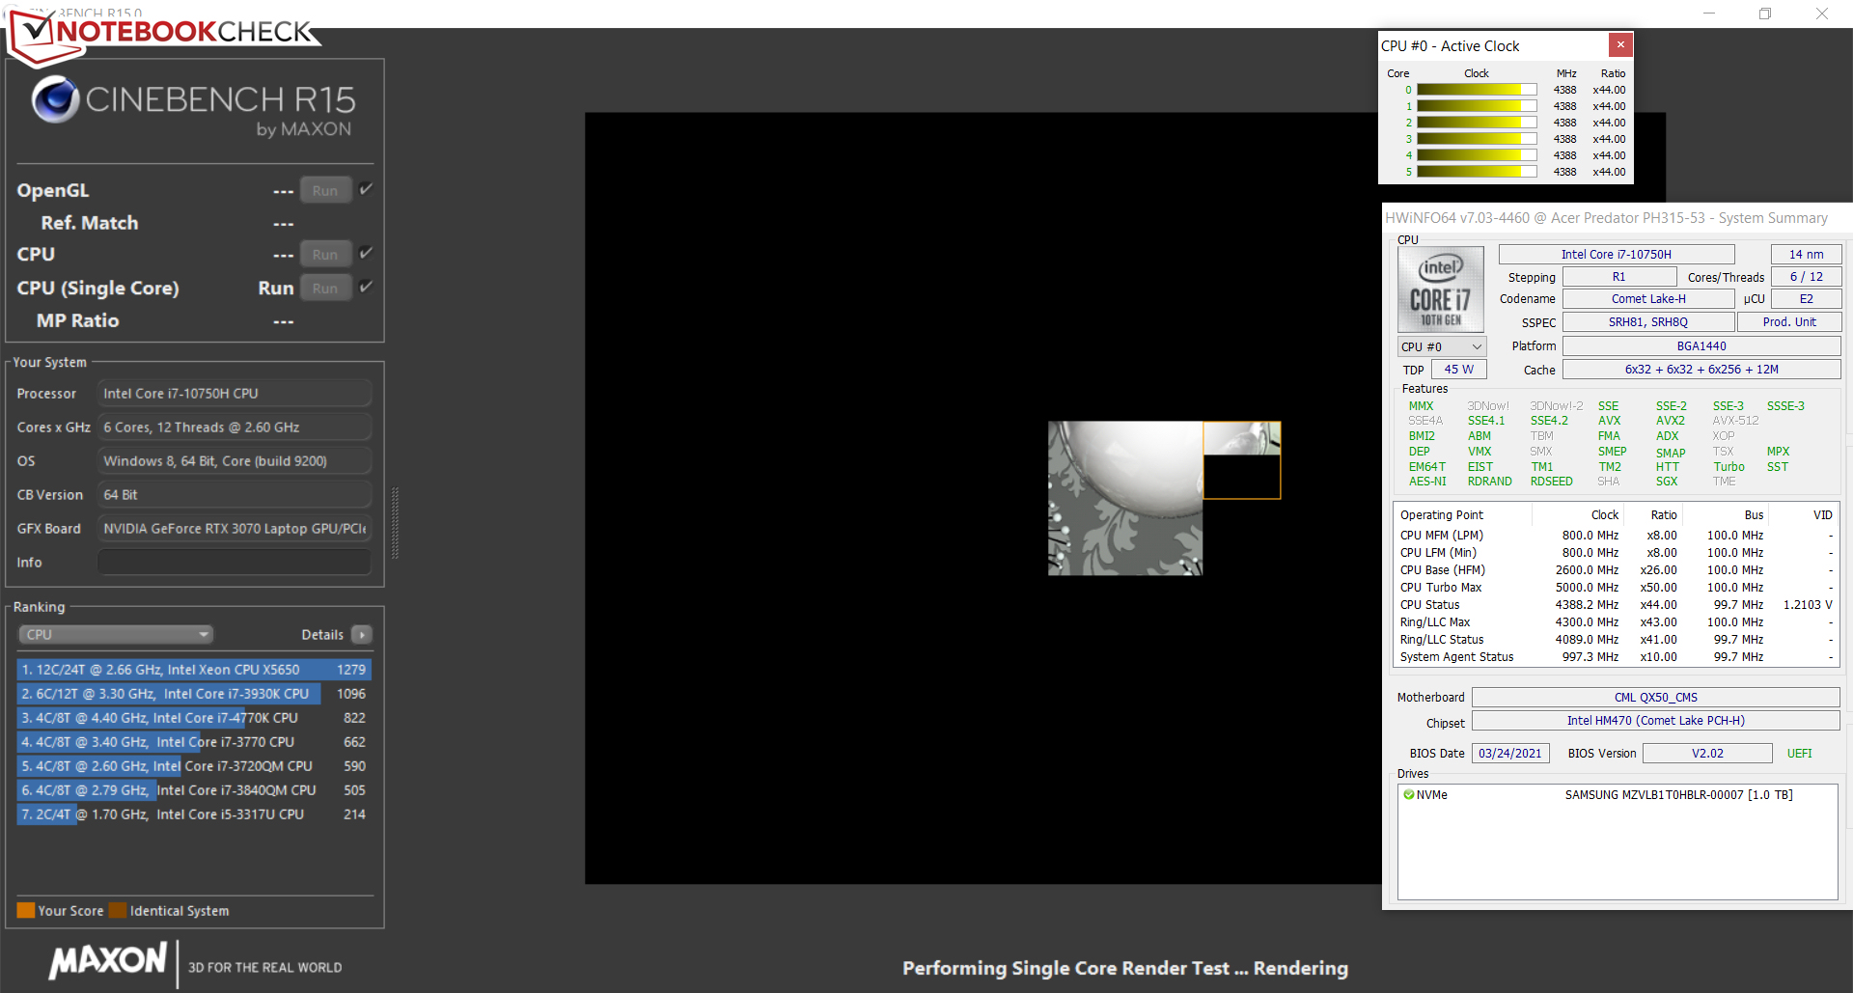Toggle the OpenGL test checkbox
1853x993 pixels.
click(x=366, y=189)
